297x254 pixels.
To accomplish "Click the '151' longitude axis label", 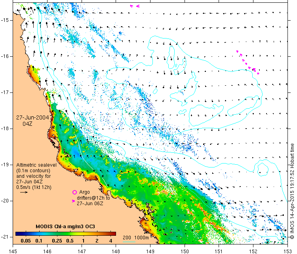I will pyautogui.click(x=219, y=251).
